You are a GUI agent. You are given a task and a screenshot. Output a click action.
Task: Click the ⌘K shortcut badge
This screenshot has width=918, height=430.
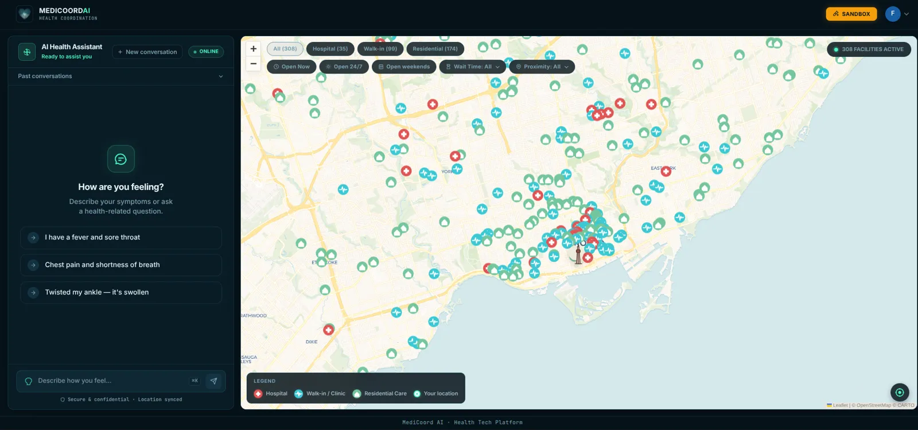(195, 381)
